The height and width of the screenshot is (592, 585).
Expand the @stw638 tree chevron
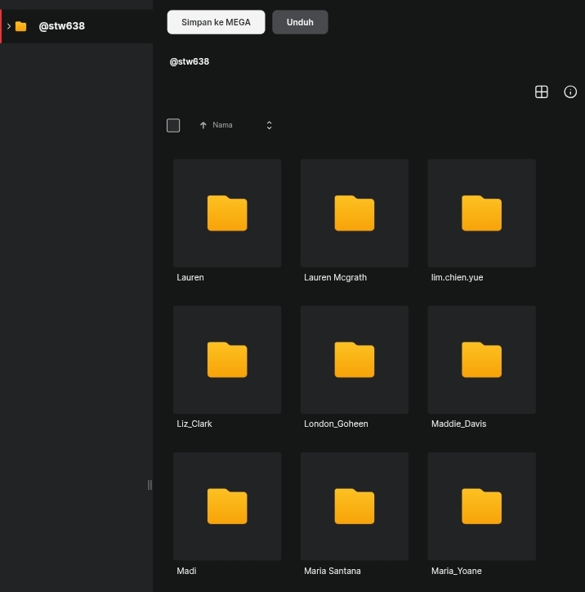click(9, 26)
